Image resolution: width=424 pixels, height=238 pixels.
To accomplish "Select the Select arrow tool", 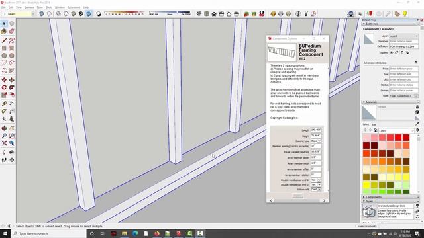I will (4, 24).
